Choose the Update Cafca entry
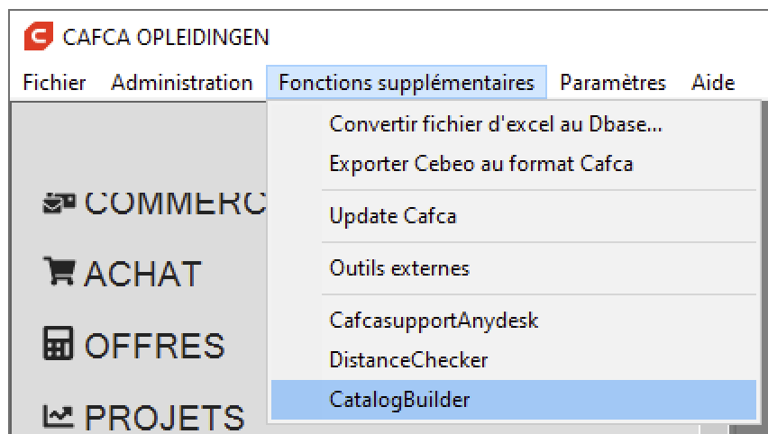The height and width of the screenshot is (434, 768). 514,216
